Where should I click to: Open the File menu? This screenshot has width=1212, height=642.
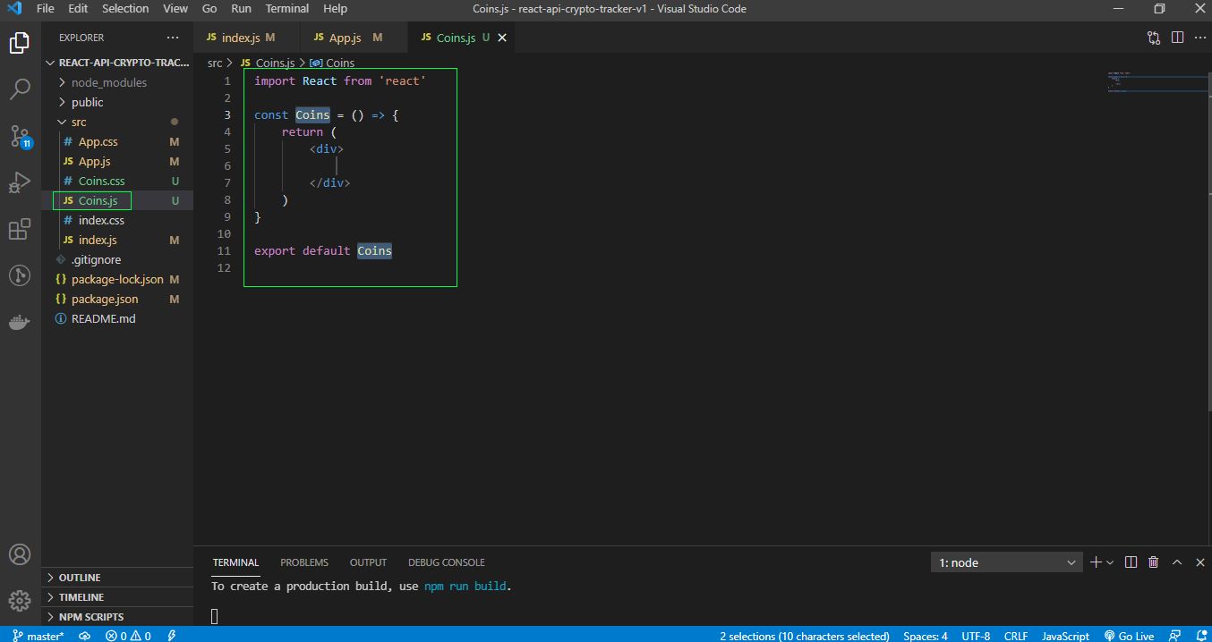(x=45, y=9)
